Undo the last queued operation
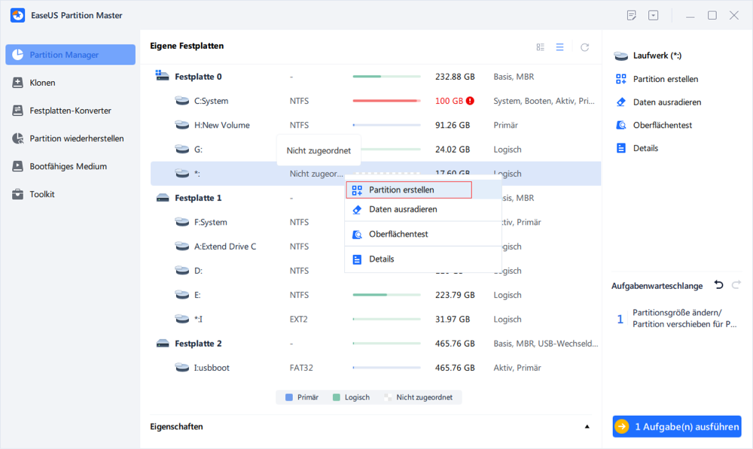 [718, 285]
